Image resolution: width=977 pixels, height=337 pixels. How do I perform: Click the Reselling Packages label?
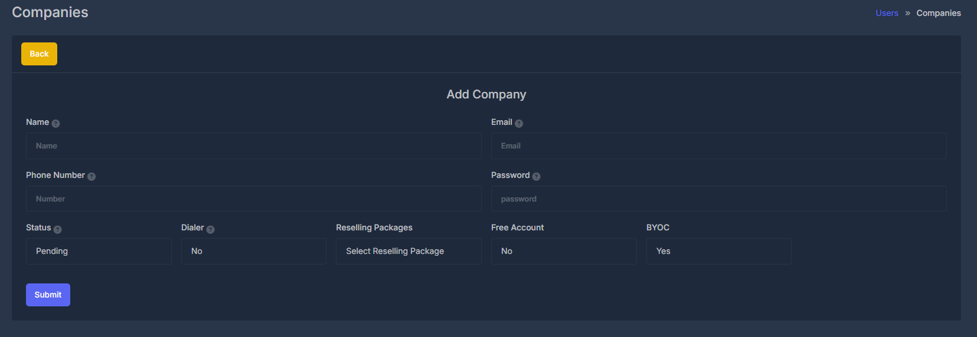374,227
